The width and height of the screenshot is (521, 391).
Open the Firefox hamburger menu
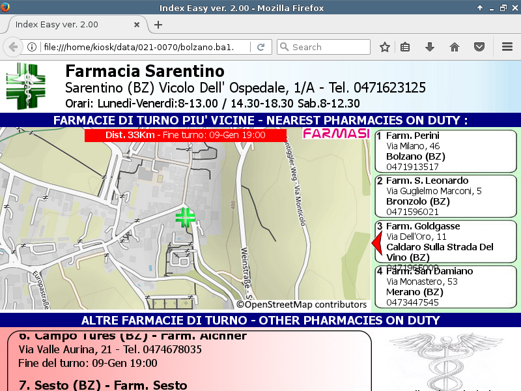[507, 47]
